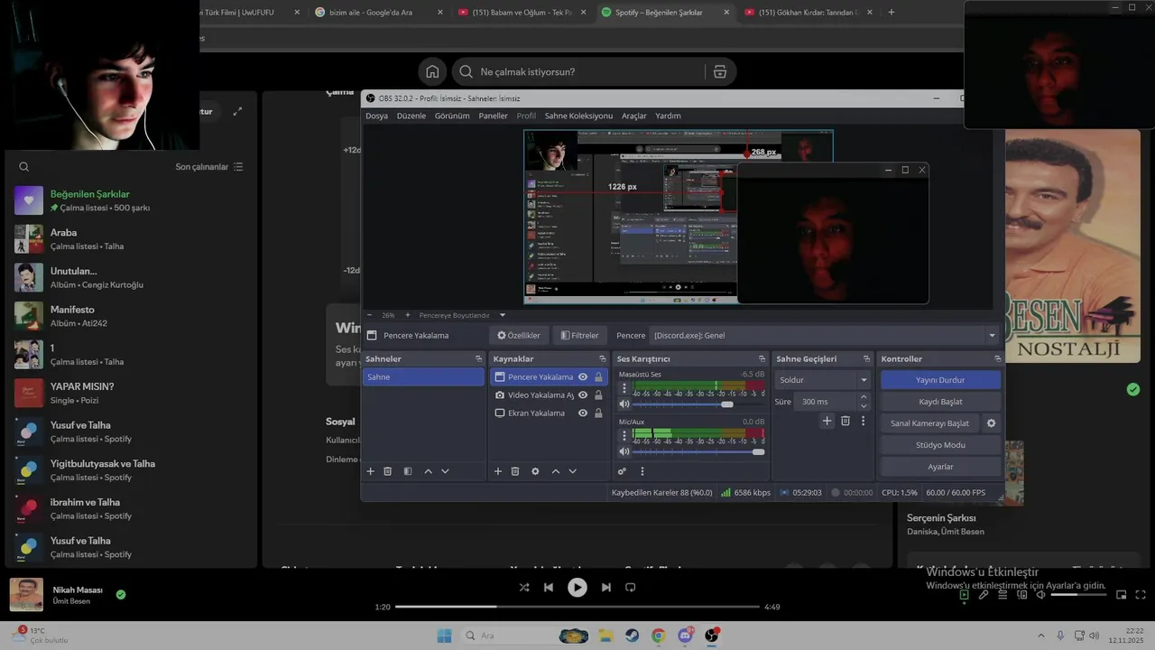Open Masaüstü Ses options dots menu

(x=624, y=388)
